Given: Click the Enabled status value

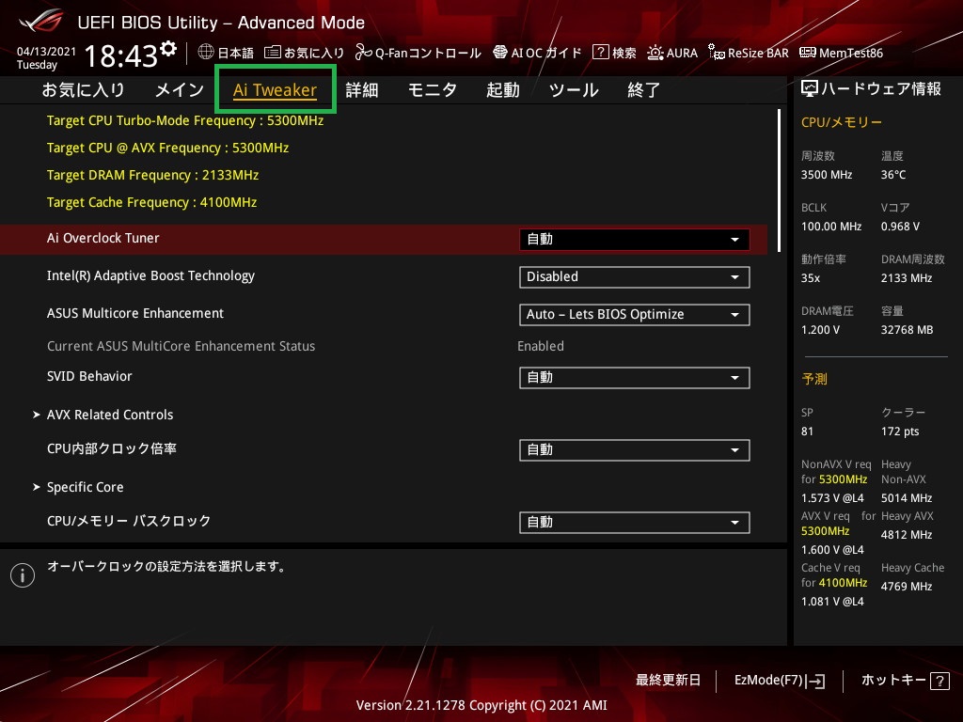Looking at the screenshot, I should tap(541, 346).
